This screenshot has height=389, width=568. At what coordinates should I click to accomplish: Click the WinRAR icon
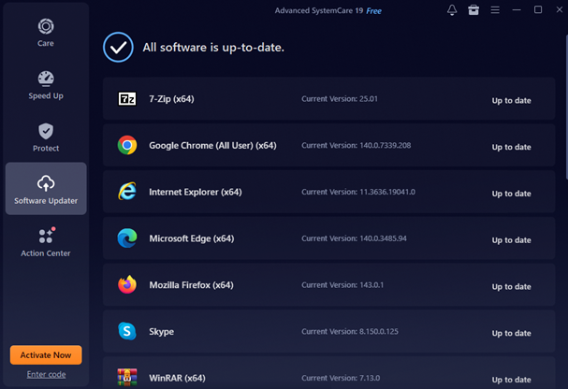(x=127, y=377)
